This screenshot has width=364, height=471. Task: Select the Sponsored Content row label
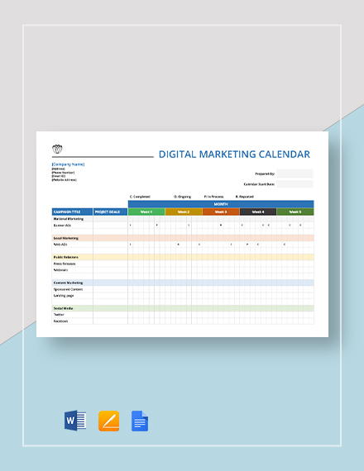69,289
